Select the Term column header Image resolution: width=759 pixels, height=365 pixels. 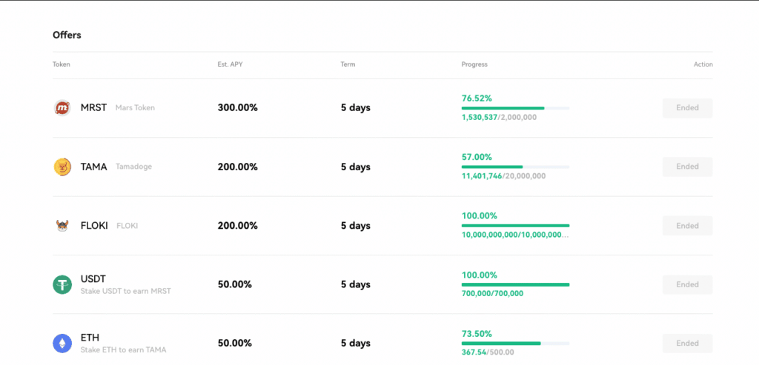(348, 64)
